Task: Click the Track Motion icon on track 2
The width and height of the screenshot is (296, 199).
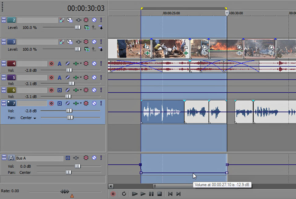Action: coord(70,20)
